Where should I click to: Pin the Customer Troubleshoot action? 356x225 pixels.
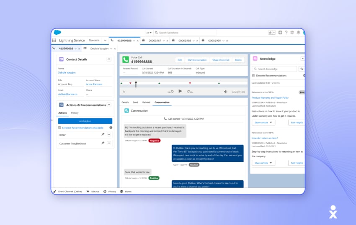(x=103, y=143)
